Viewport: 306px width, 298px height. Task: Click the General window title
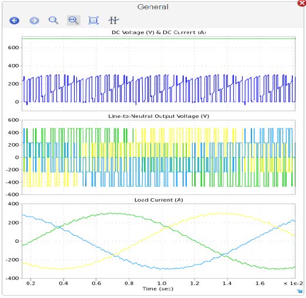click(153, 7)
